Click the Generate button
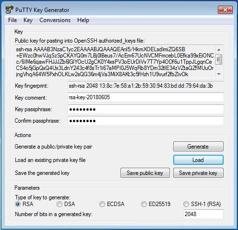The image size is (238, 230). click(198, 146)
